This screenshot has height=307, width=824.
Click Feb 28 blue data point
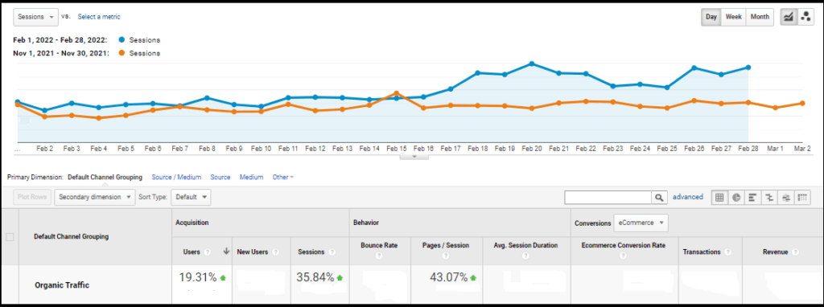coord(748,68)
